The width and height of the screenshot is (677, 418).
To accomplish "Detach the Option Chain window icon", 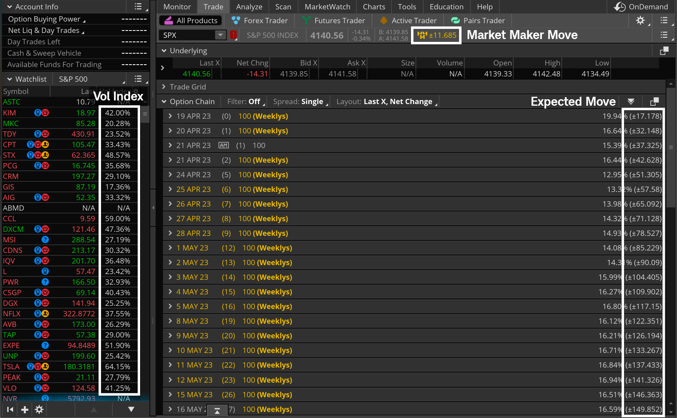I will click(x=655, y=101).
